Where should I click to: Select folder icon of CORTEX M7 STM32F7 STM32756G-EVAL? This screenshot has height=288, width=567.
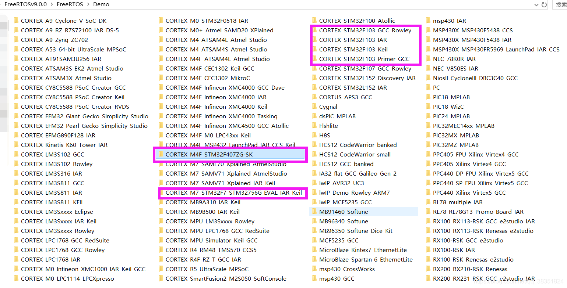click(x=161, y=192)
